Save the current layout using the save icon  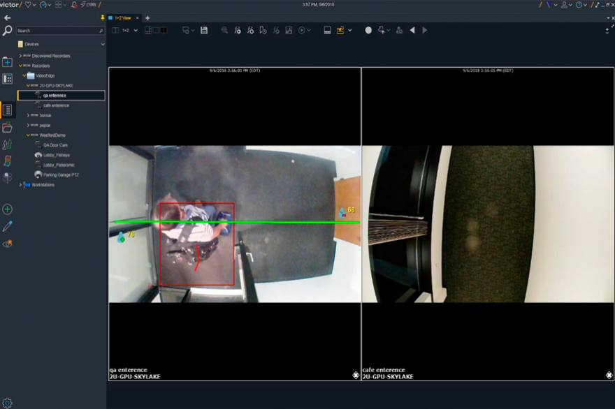tap(205, 31)
